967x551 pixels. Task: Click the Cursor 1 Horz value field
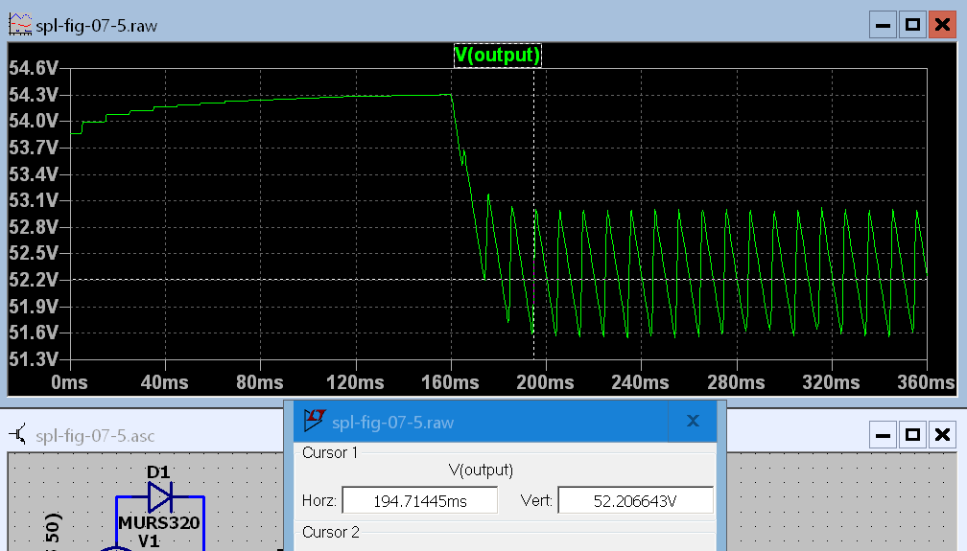419,500
